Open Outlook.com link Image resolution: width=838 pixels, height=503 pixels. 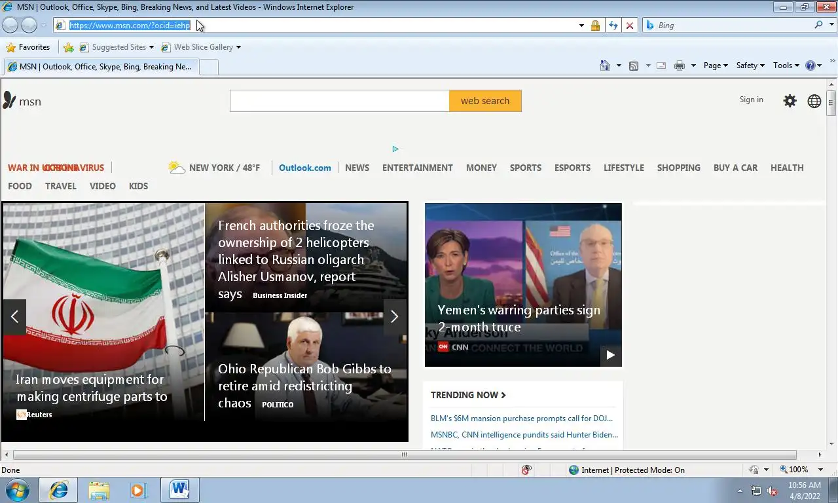point(305,168)
